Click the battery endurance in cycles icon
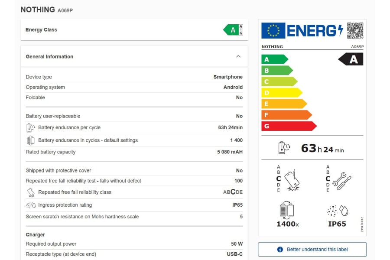The height and width of the screenshot is (260, 390). point(31,140)
